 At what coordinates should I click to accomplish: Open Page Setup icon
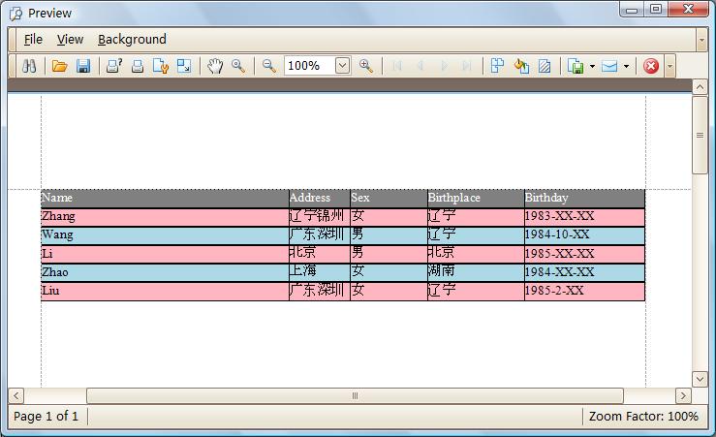(x=160, y=66)
